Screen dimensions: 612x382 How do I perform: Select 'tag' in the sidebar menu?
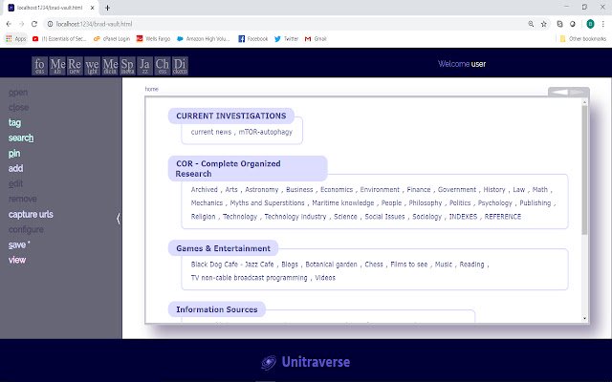coord(15,123)
